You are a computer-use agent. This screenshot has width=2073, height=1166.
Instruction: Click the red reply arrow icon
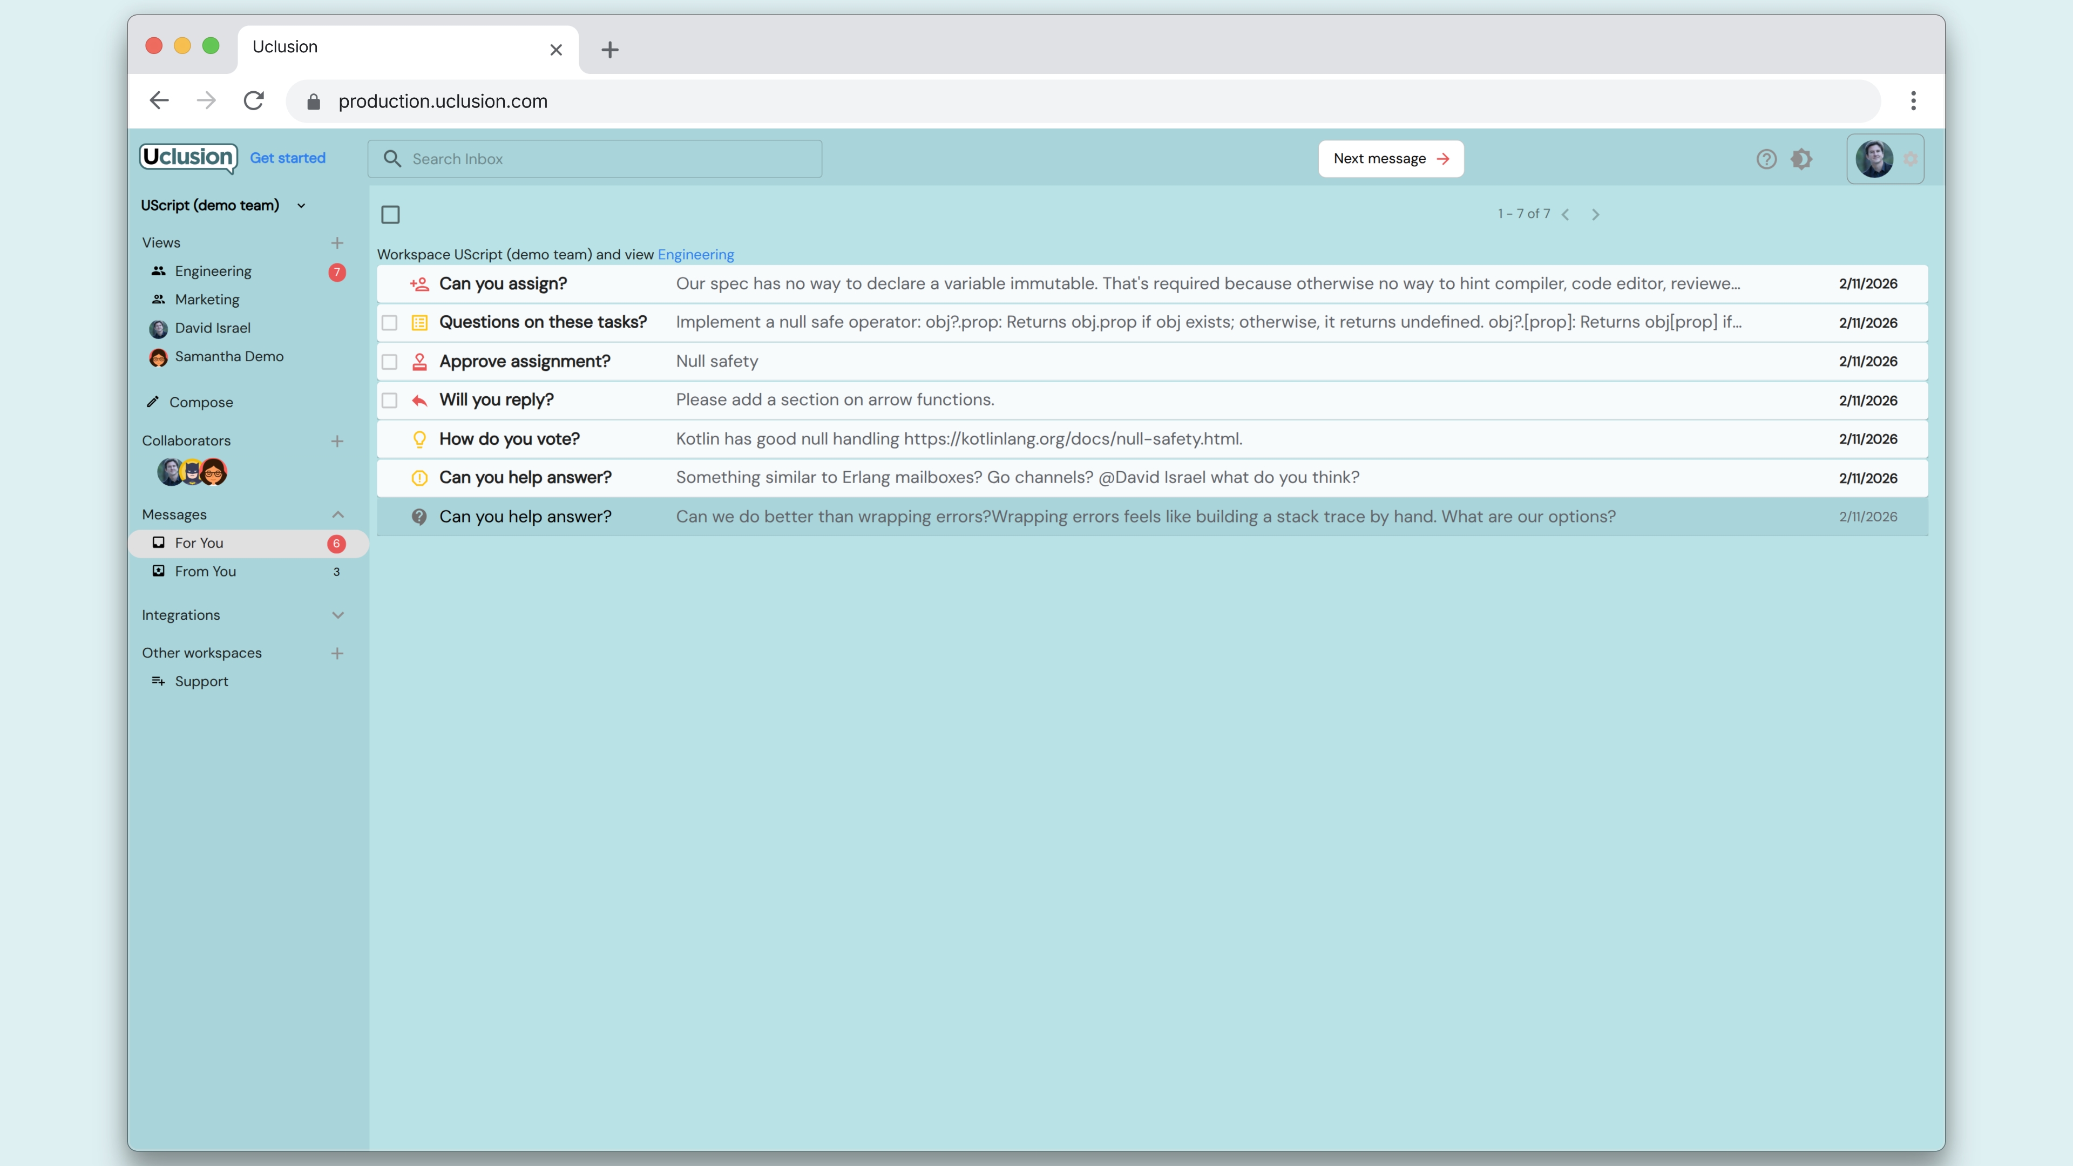click(419, 400)
